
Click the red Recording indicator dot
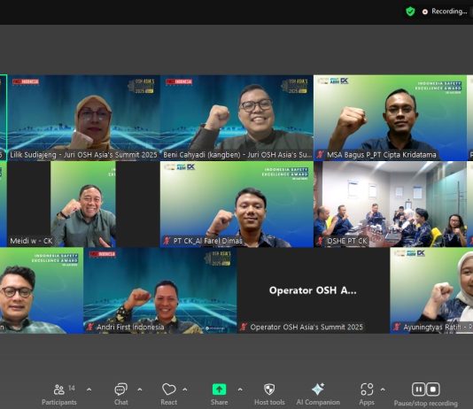pyautogui.click(x=425, y=12)
